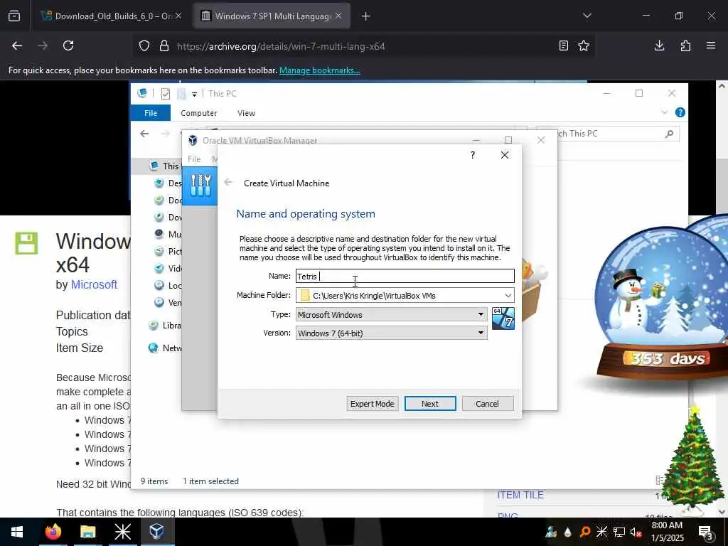Click VirtualBox in the taskbar
This screenshot has width=728, height=546.
156,532
